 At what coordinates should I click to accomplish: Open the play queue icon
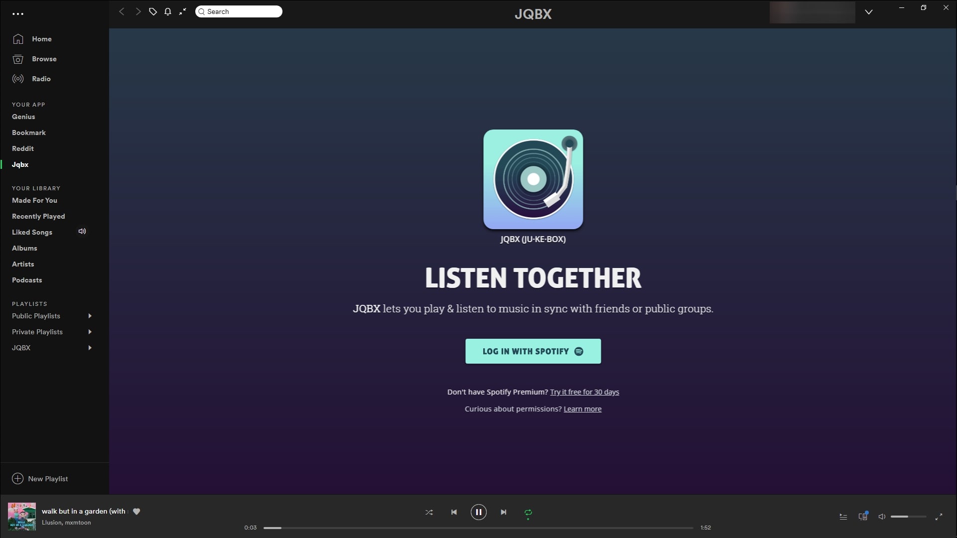pyautogui.click(x=843, y=517)
